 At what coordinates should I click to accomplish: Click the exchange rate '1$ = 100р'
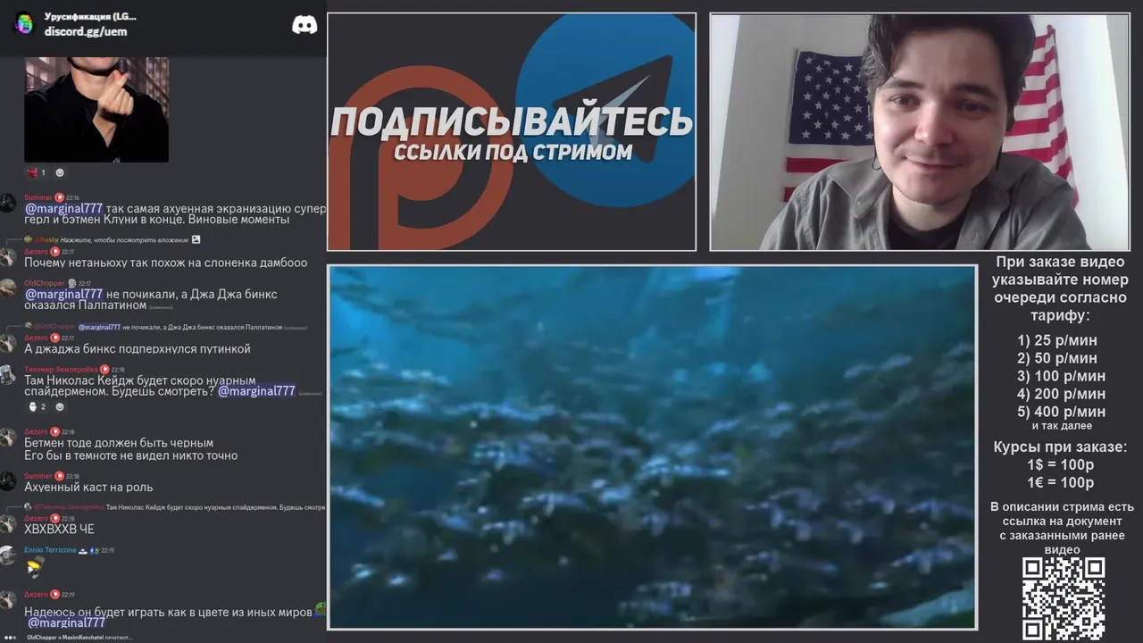(1061, 465)
